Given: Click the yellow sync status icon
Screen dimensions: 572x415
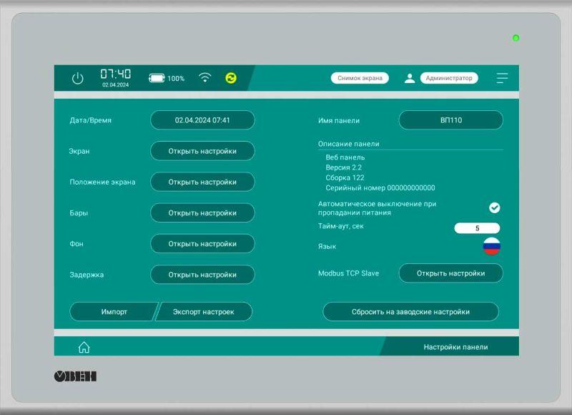Looking at the screenshot, I should 230,77.
